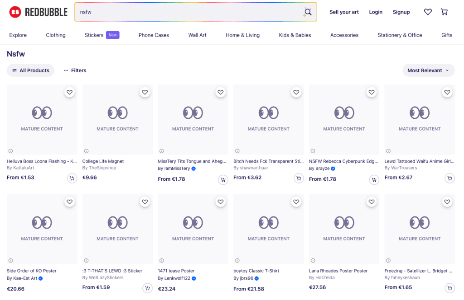This screenshot has width=464, height=300.
Task: Click the Sell your art link
Action: (344, 12)
